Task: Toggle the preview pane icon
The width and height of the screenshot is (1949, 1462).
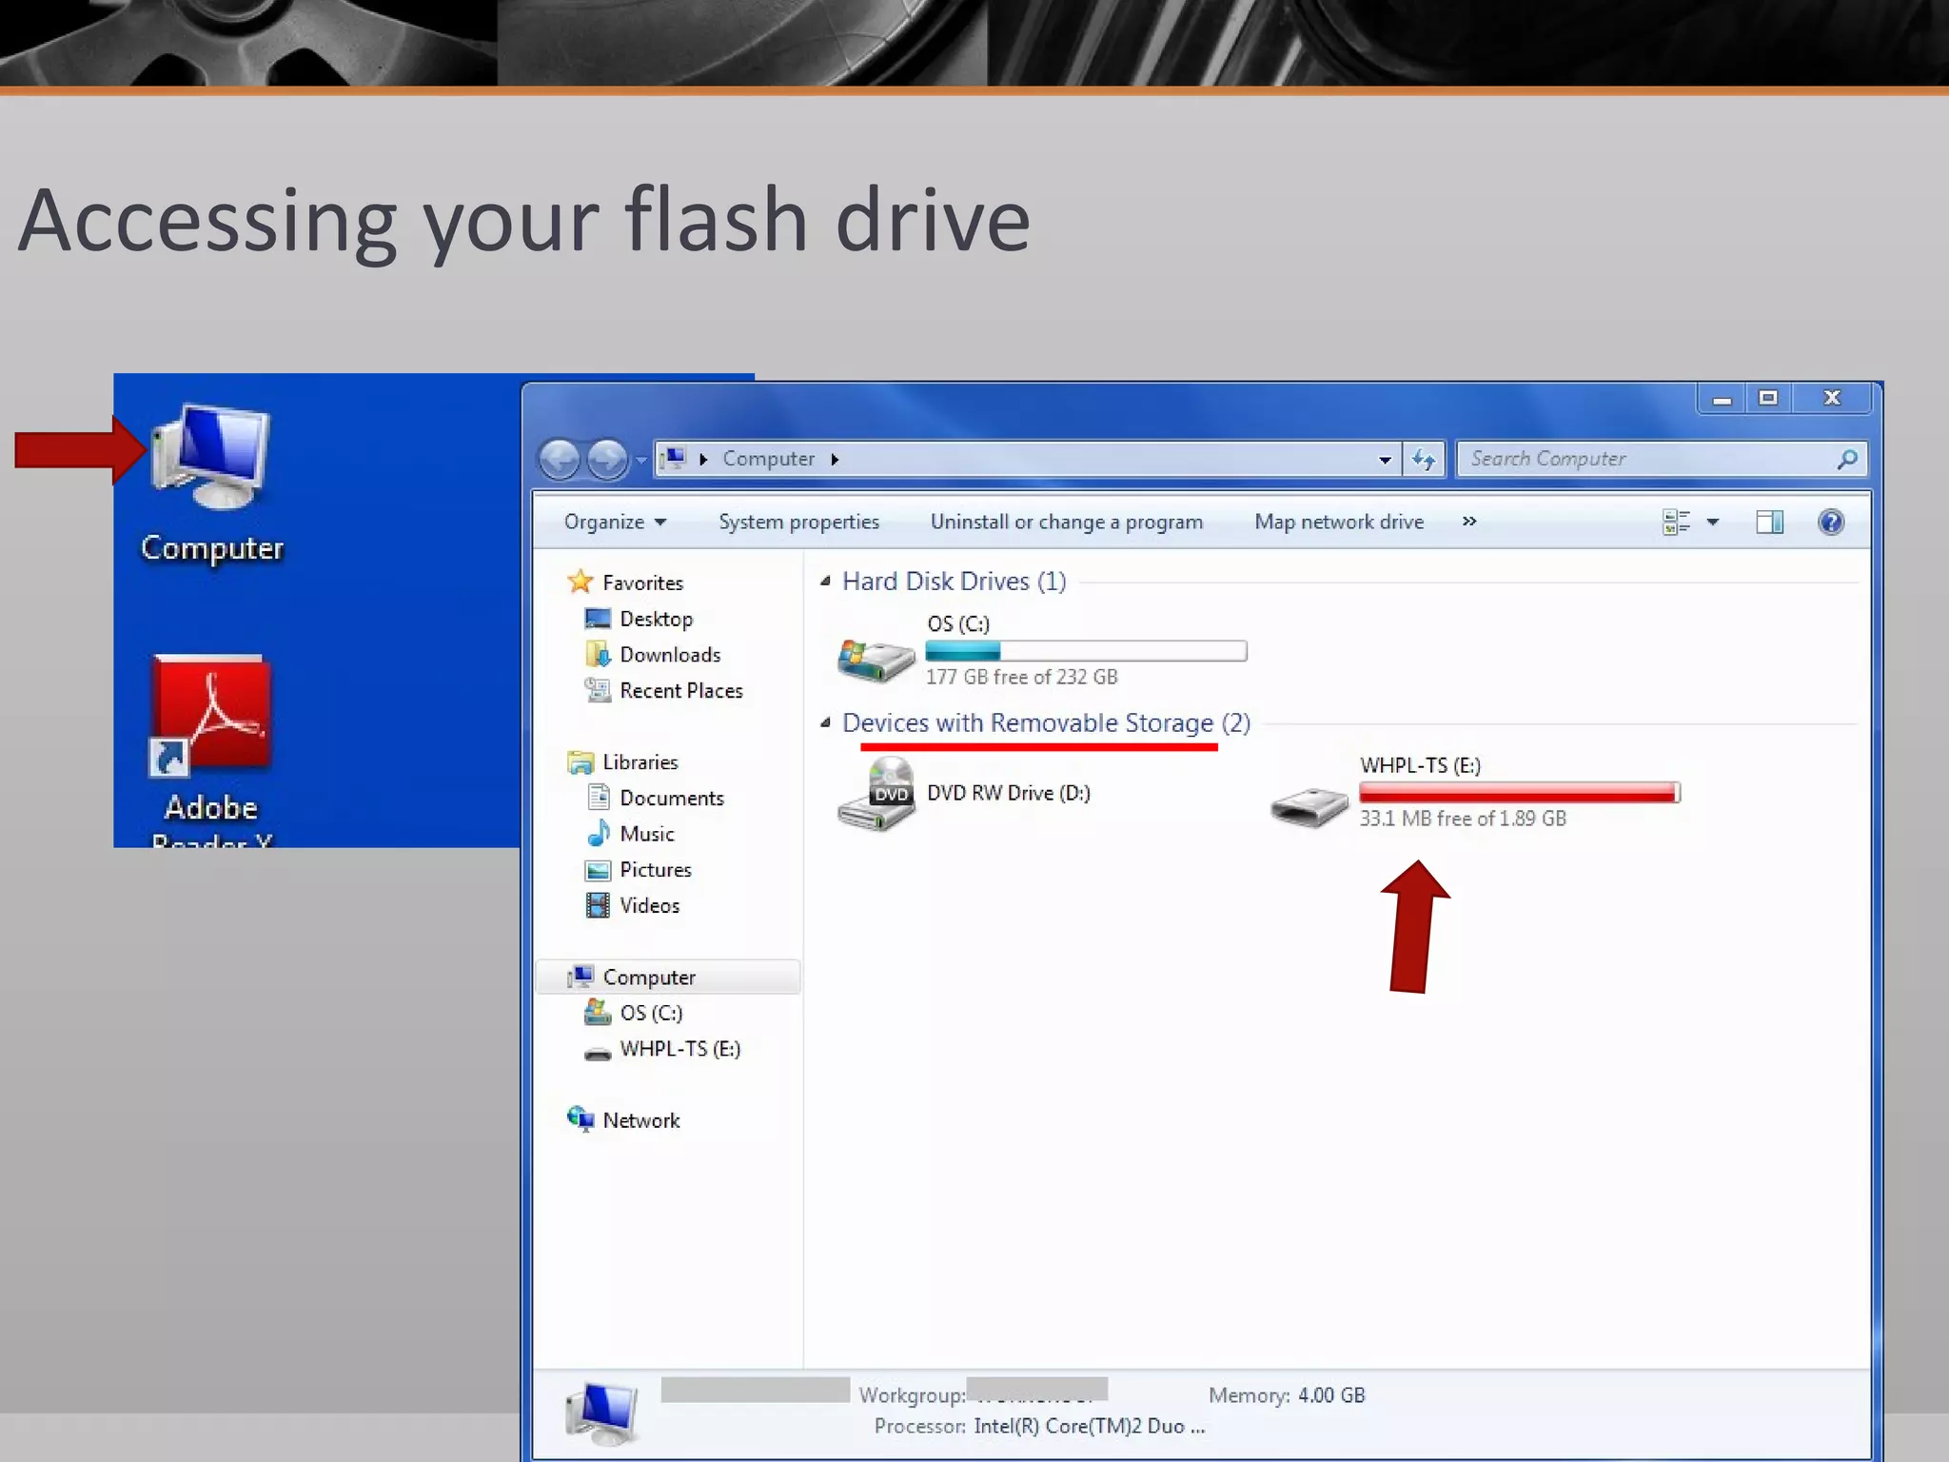Action: [x=1769, y=522]
